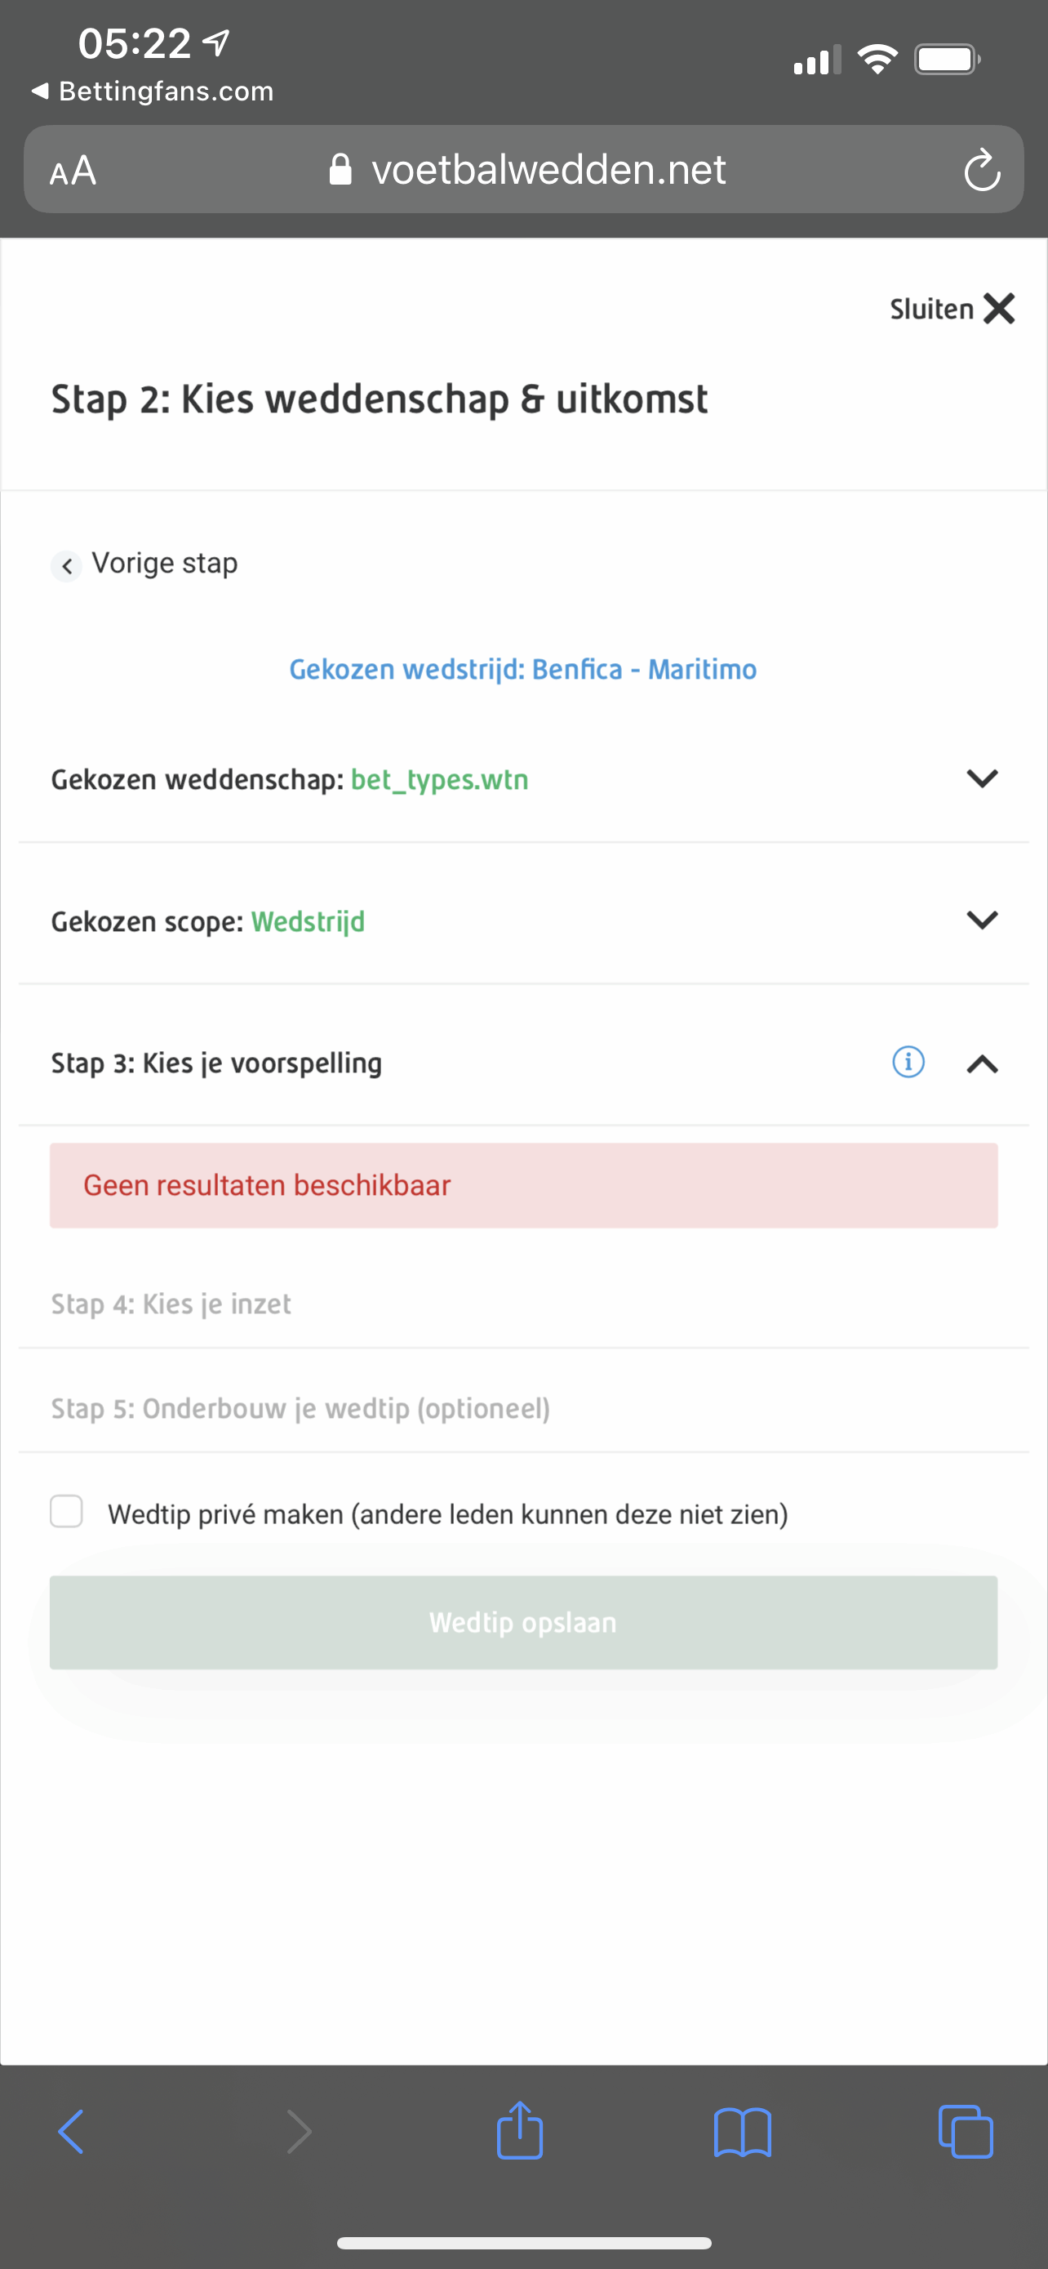Open the AA reader text size menu

[73, 171]
